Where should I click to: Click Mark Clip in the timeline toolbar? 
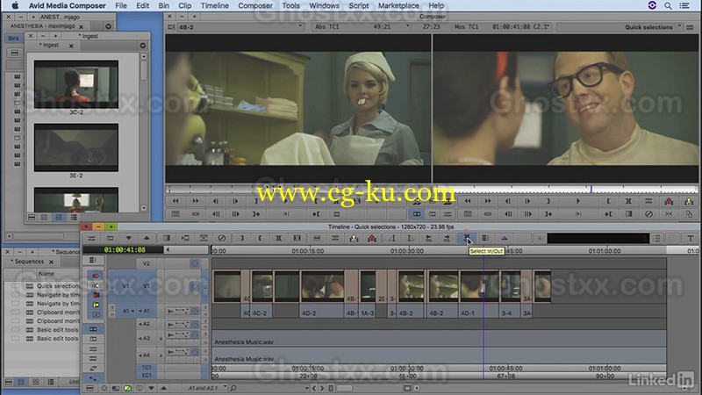(278, 238)
